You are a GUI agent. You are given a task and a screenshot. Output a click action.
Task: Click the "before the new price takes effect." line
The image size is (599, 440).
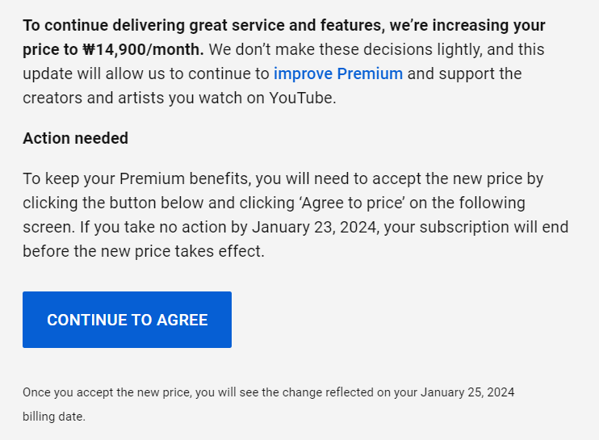(144, 252)
